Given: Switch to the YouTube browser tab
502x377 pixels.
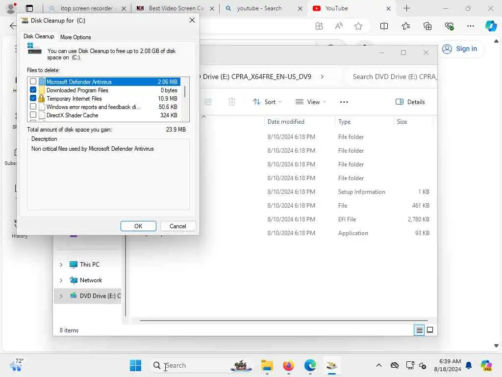Looking at the screenshot, I should pyautogui.click(x=351, y=8).
